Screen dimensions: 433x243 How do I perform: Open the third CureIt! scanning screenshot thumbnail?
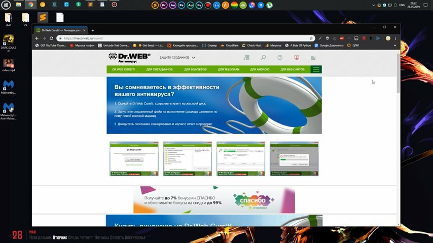click(240, 159)
